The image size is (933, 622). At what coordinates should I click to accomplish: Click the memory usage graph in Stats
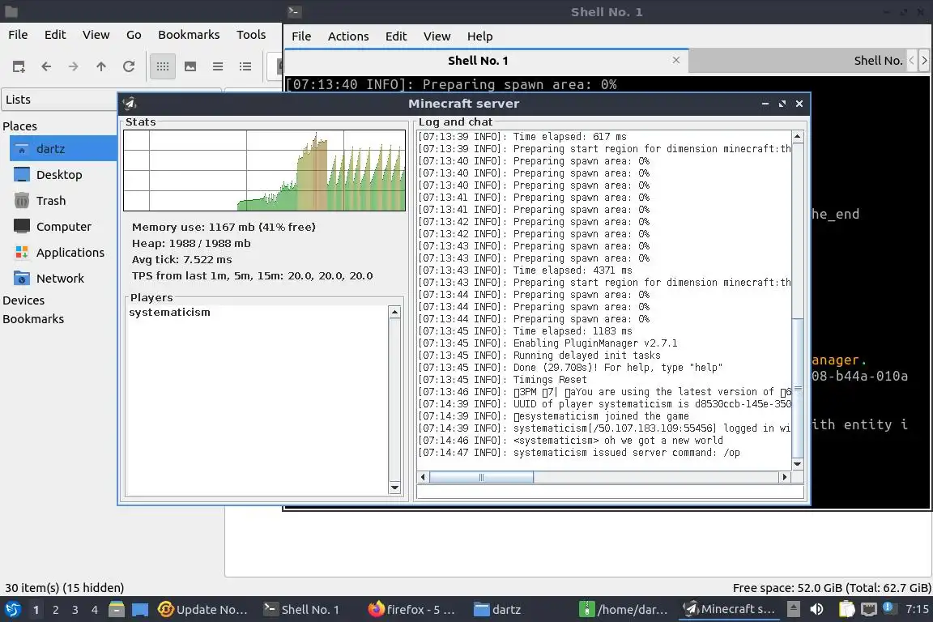[x=264, y=170]
